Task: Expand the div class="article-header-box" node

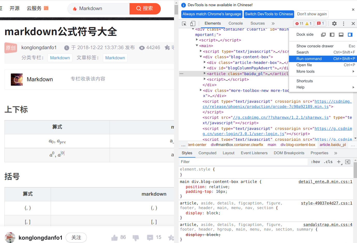Action: (204, 62)
